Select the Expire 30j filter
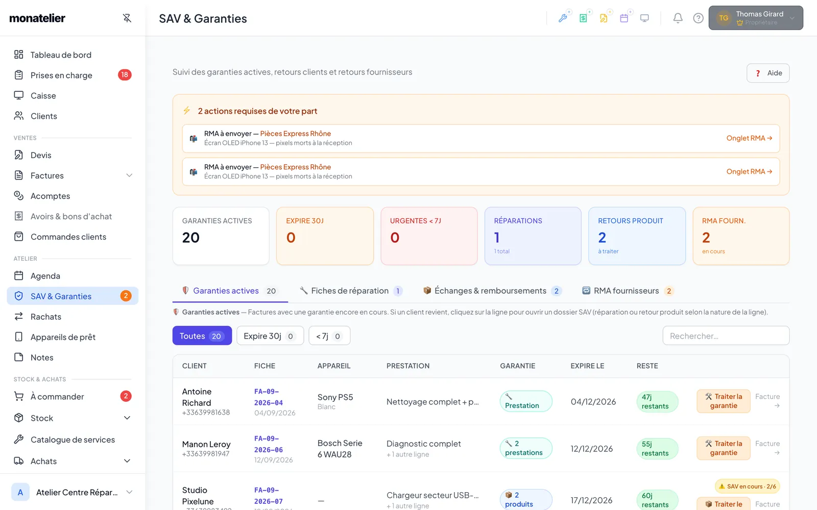The width and height of the screenshot is (817, 510). coord(270,336)
